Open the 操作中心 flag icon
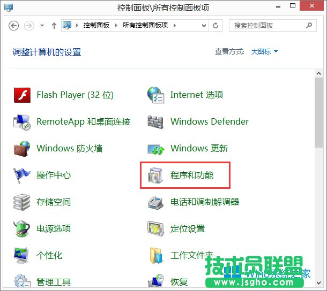The width and height of the screenshot is (327, 291). tap(21, 175)
